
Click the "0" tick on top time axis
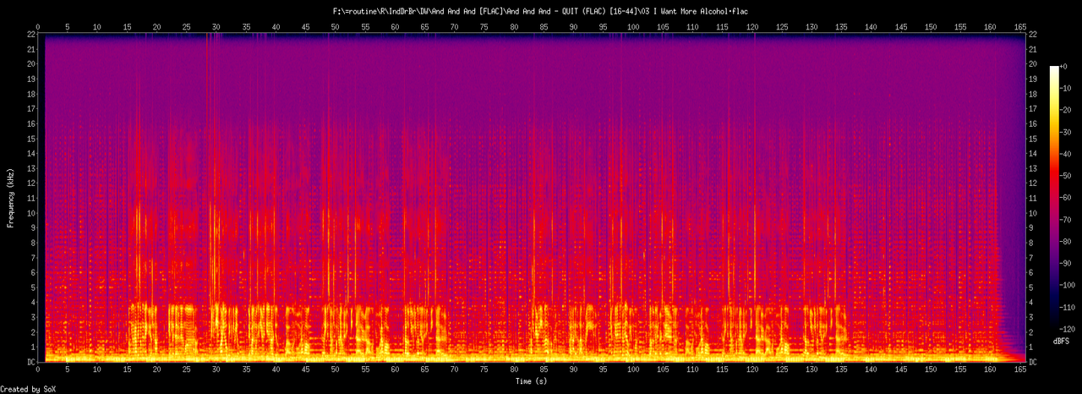pyautogui.click(x=37, y=27)
